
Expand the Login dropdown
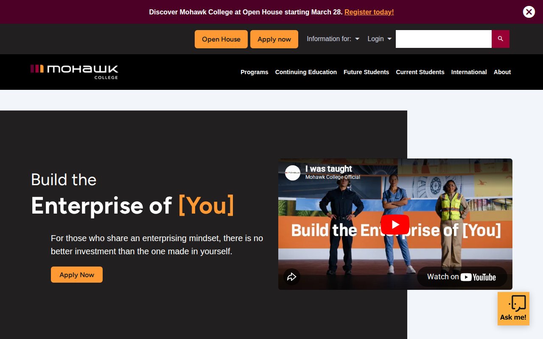[379, 39]
